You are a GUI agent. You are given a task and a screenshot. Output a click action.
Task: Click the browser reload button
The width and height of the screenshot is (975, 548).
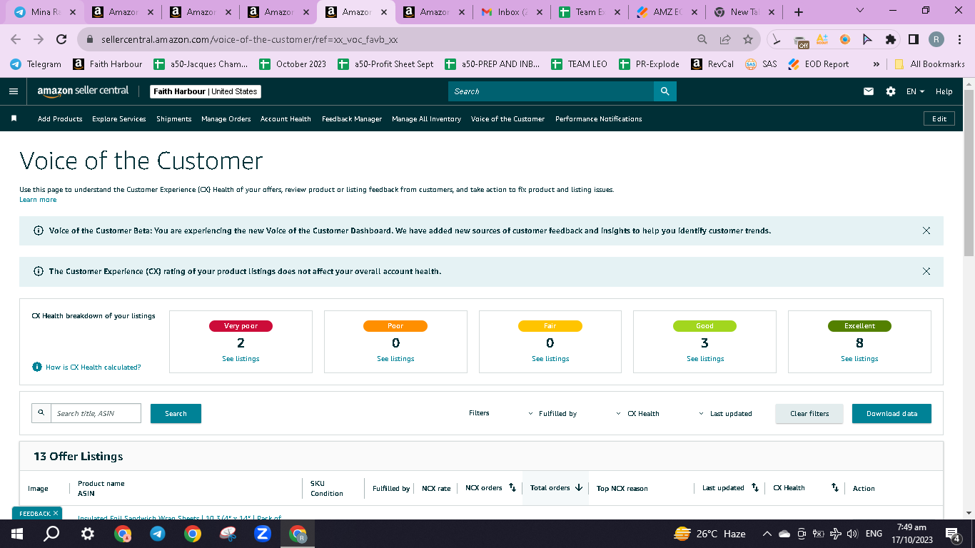click(x=61, y=39)
